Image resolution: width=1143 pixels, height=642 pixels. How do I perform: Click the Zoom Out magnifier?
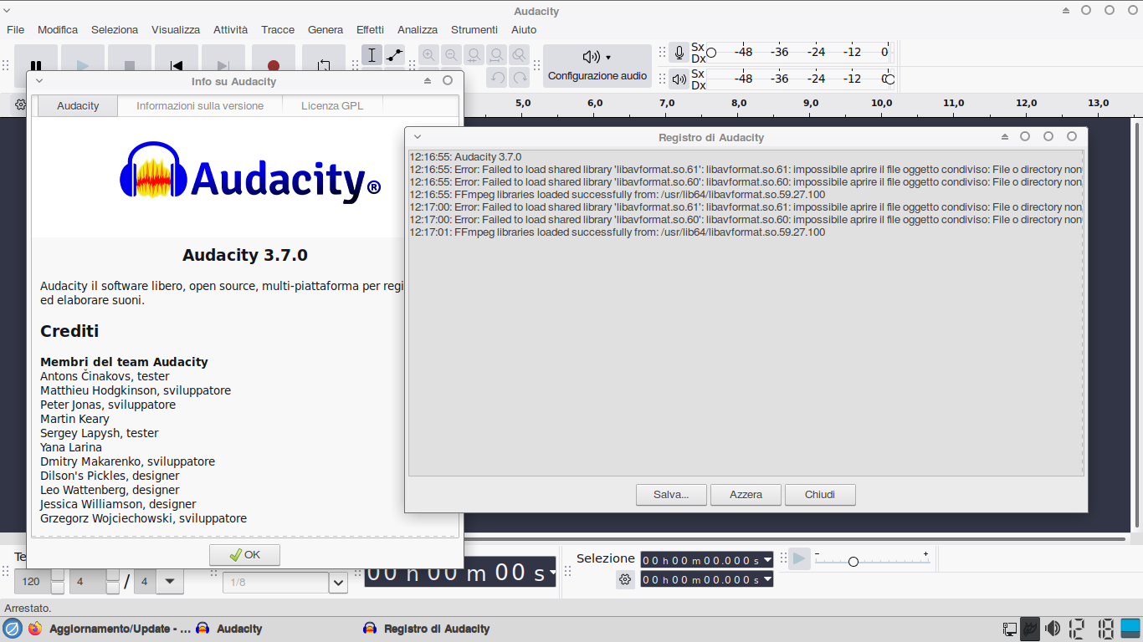click(x=452, y=55)
